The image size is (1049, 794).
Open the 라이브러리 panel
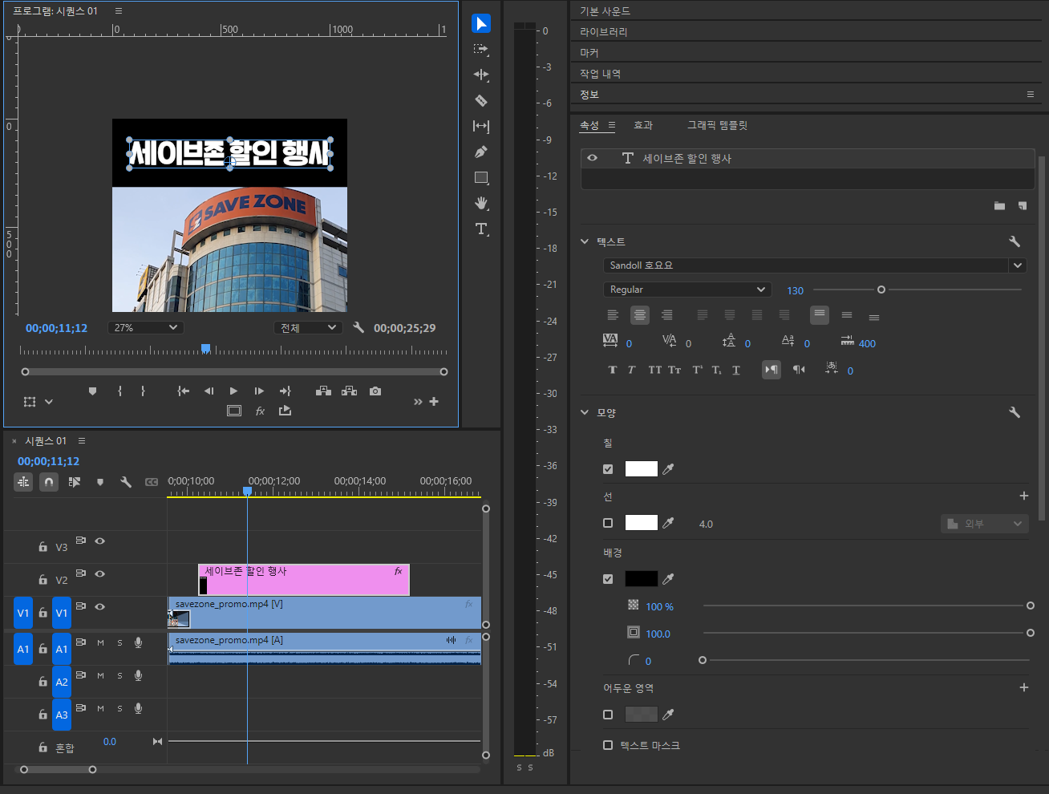pos(604,31)
